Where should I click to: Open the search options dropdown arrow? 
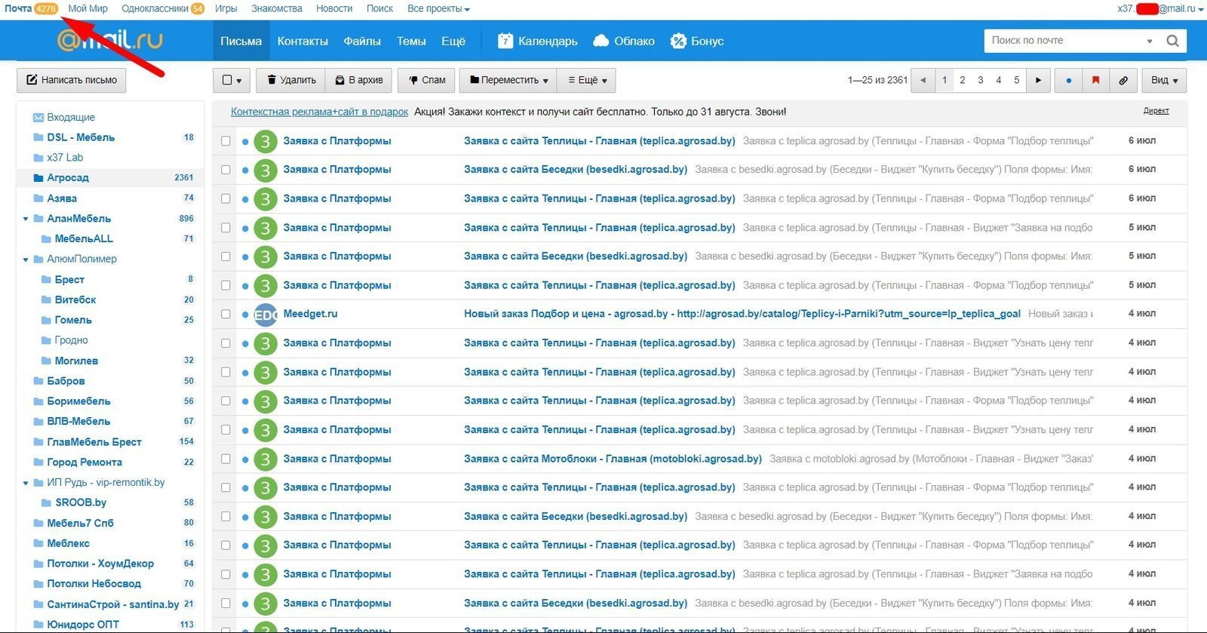[1150, 41]
